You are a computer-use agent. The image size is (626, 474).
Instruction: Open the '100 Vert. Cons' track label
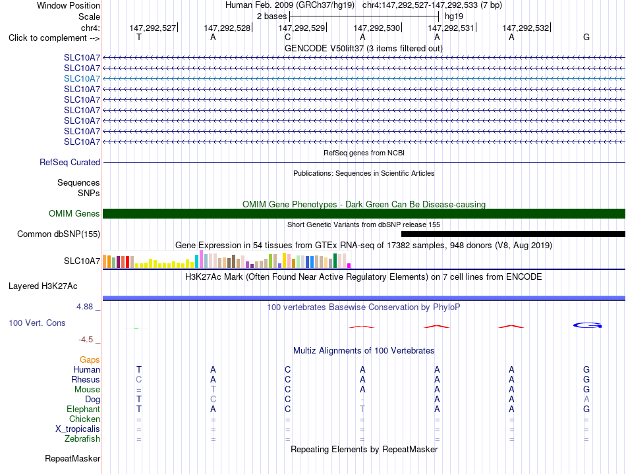click(x=37, y=323)
